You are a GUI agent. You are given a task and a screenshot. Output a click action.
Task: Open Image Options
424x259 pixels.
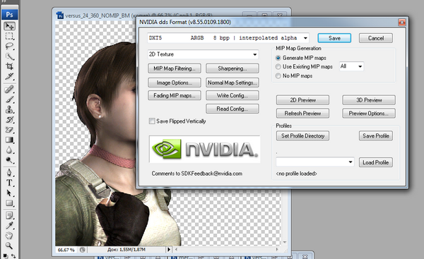coord(175,83)
